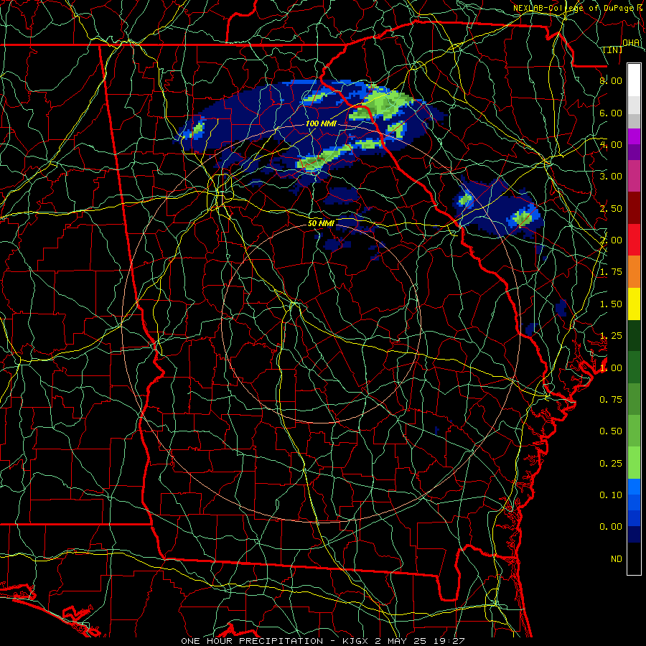Click the [IN] units label
This screenshot has height=646, width=646.
pyautogui.click(x=612, y=50)
